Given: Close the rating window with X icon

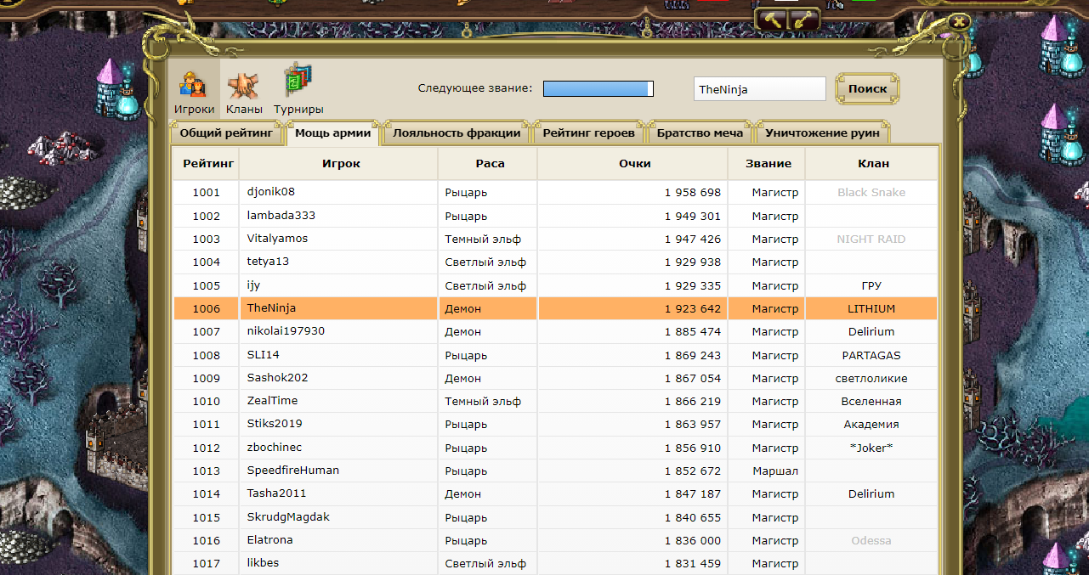Looking at the screenshot, I should [x=960, y=22].
